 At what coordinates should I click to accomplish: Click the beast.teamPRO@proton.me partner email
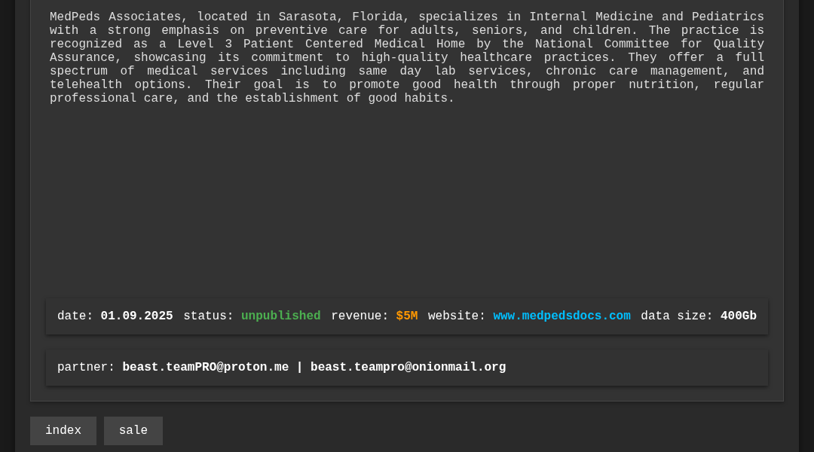pos(205,367)
